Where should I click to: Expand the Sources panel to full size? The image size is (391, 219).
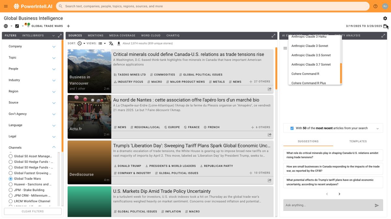(x=273, y=36)
